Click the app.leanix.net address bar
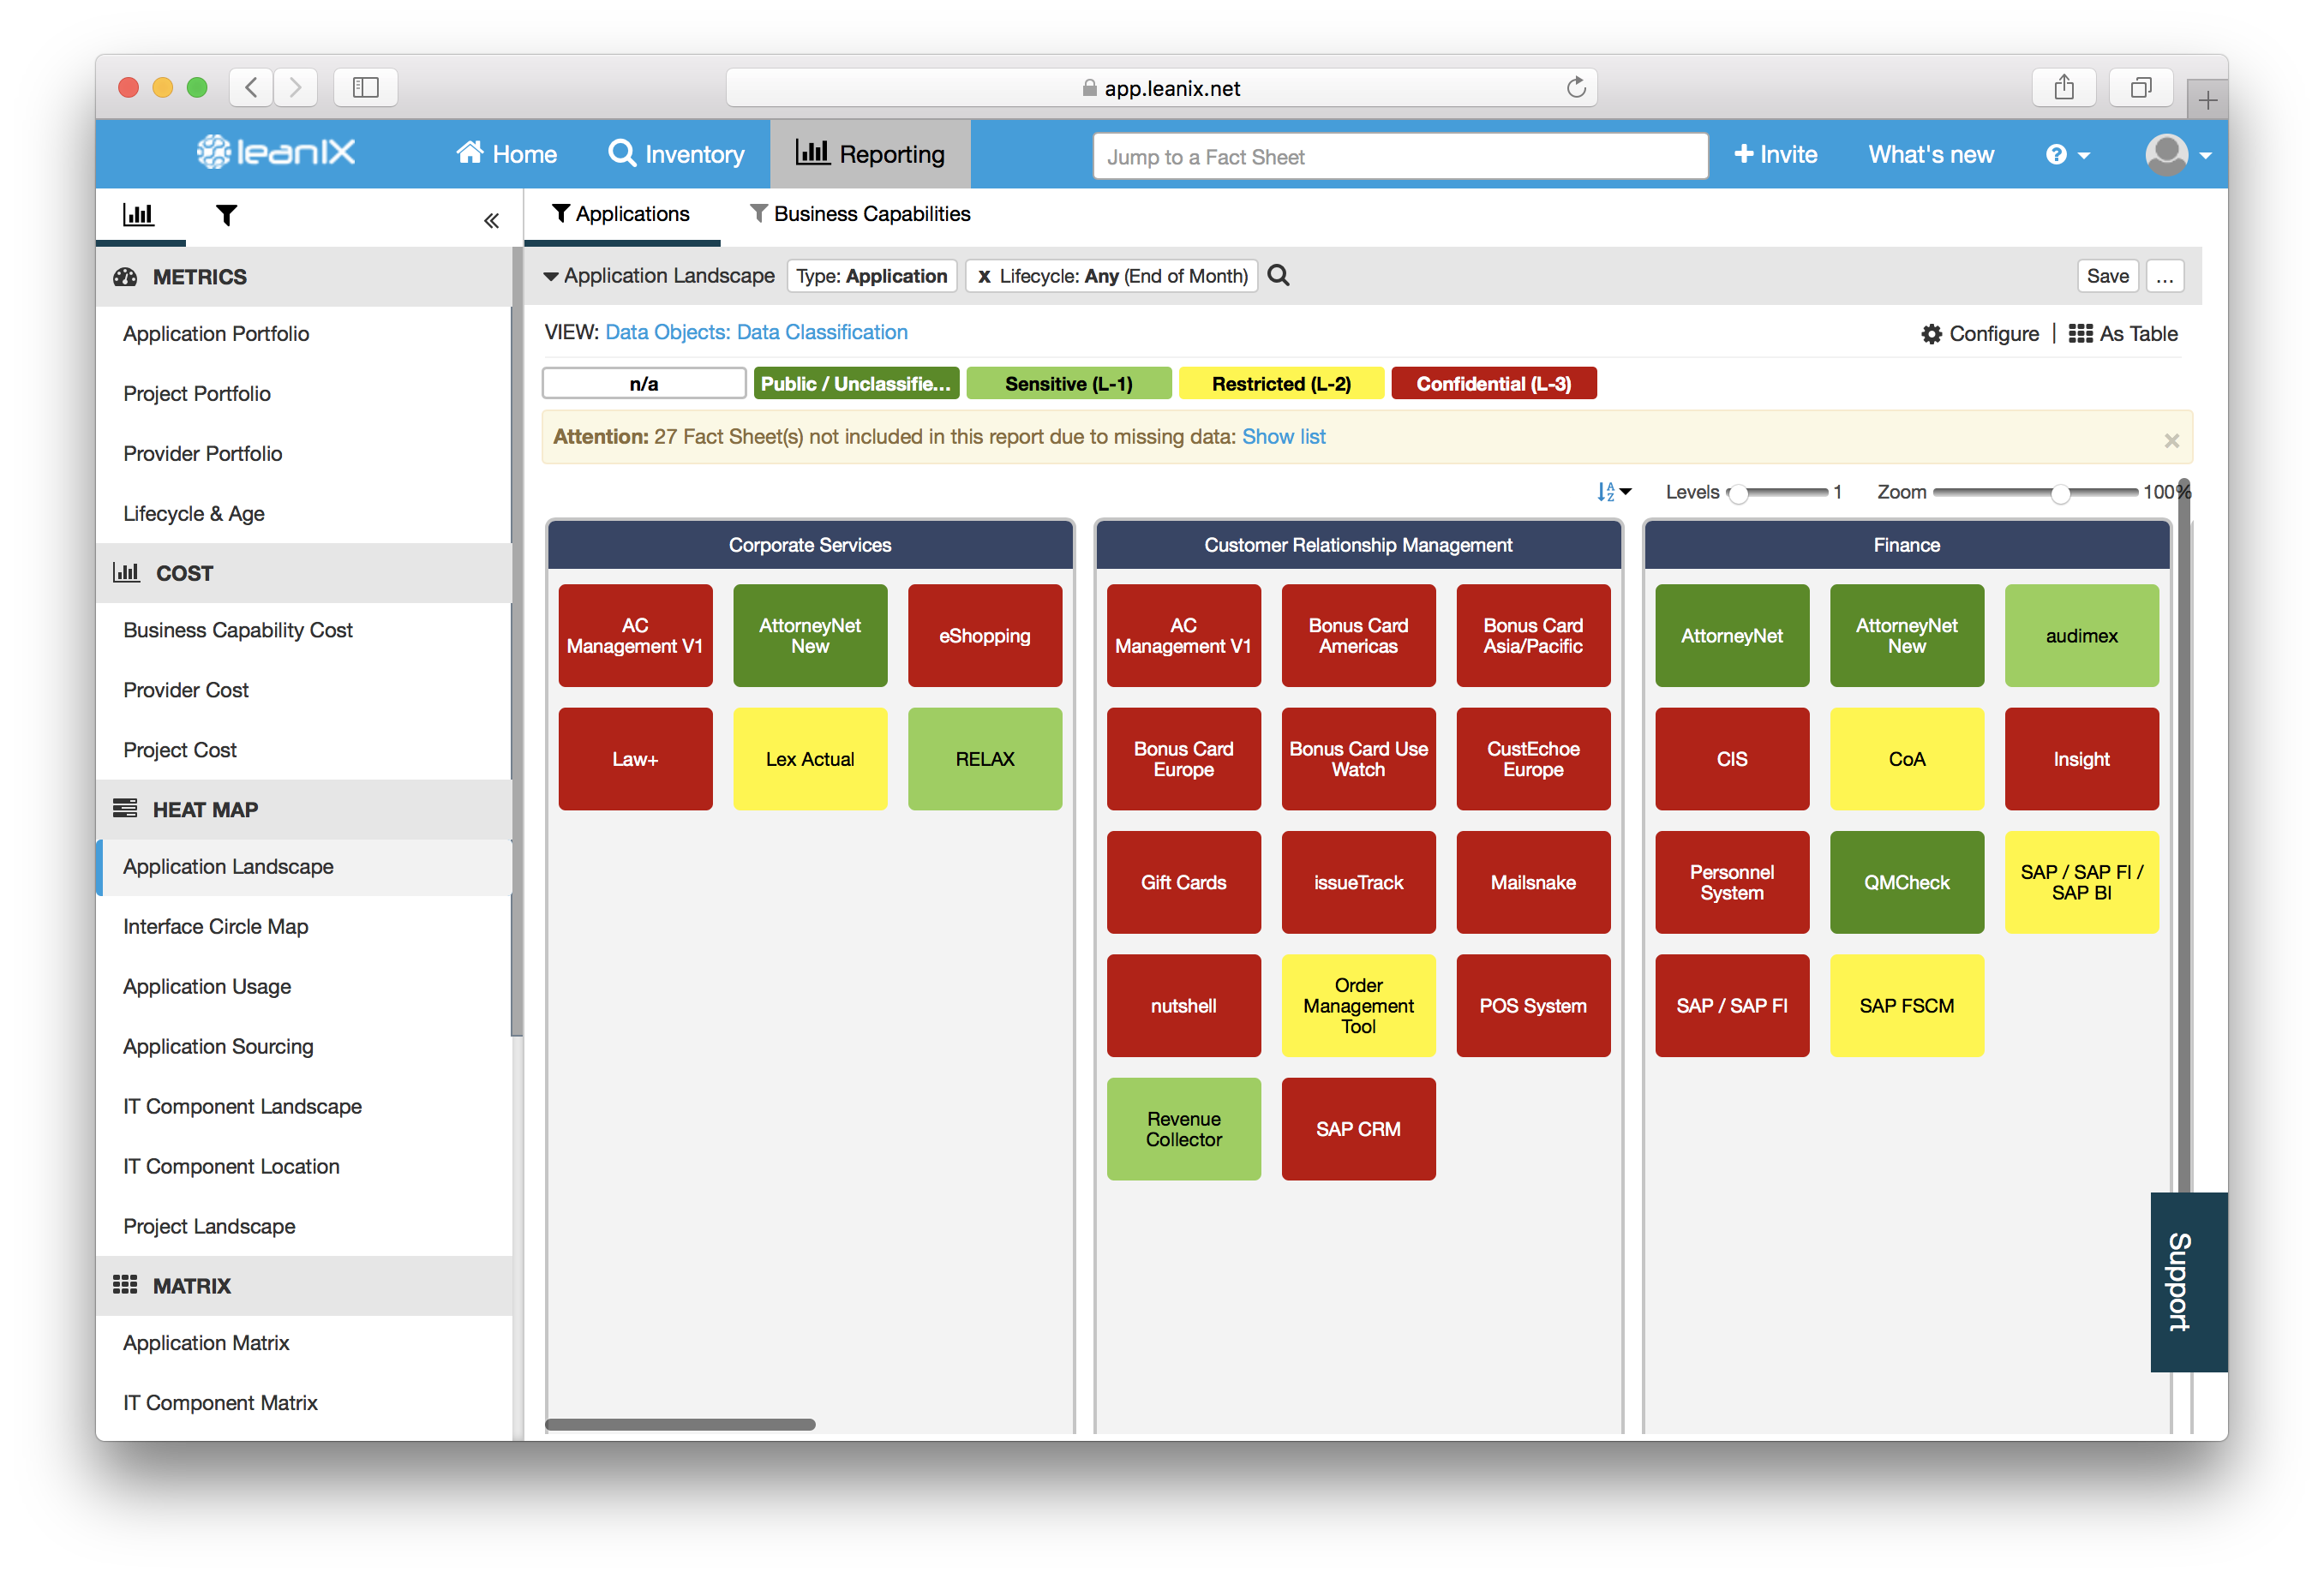Viewport: 2324px width, 1578px height. 1161,88
